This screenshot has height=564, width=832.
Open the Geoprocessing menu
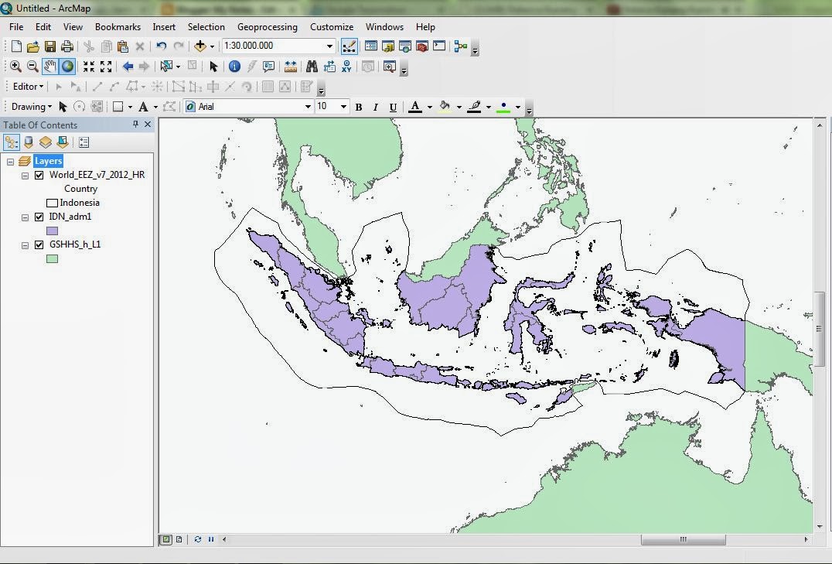pyautogui.click(x=268, y=26)
